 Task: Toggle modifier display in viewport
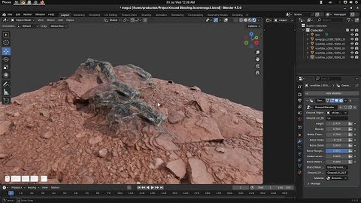click(336, 100)
